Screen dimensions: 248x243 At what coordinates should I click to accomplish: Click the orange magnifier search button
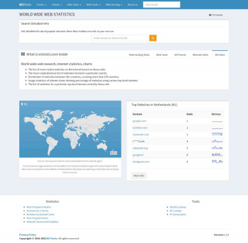[x=153, y=38]
